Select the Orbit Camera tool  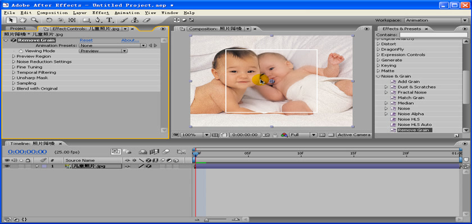[x=61, y=20]
